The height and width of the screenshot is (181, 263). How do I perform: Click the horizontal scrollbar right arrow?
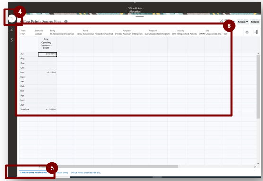point(255,167)
